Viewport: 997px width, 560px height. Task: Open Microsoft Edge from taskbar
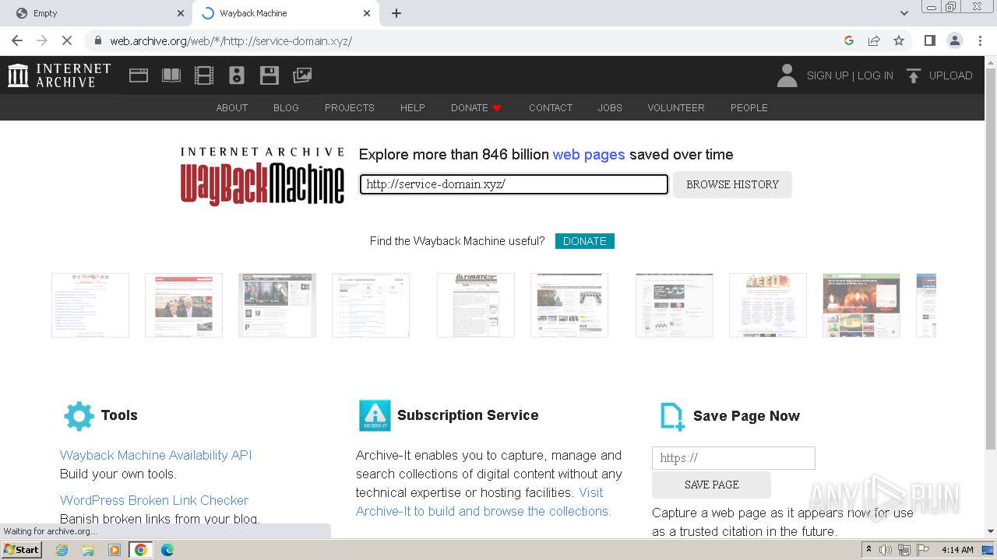point(167,550)
